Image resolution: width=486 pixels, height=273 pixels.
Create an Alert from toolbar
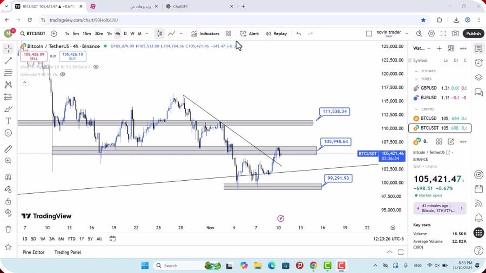249,34
